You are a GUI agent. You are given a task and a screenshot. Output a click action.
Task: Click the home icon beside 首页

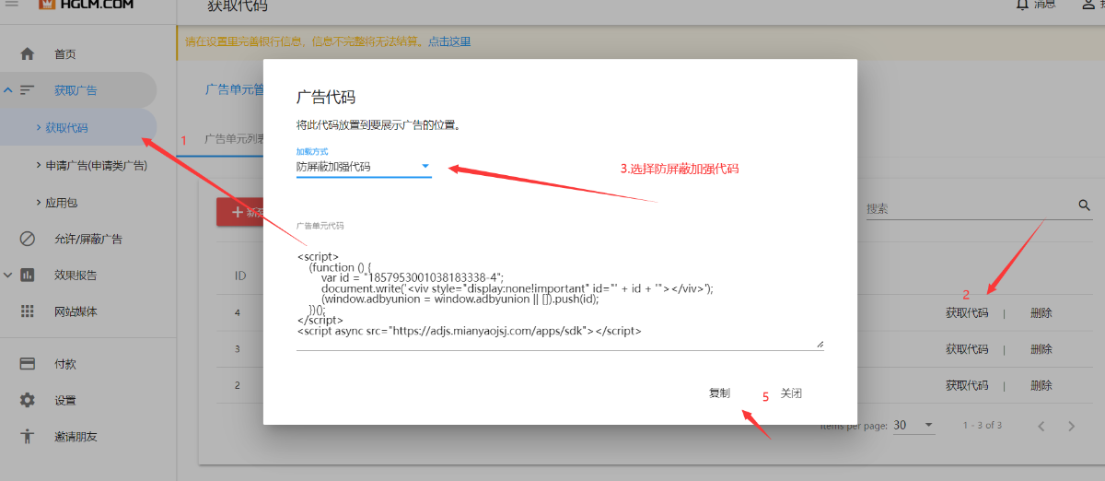[x=28, y=54]
